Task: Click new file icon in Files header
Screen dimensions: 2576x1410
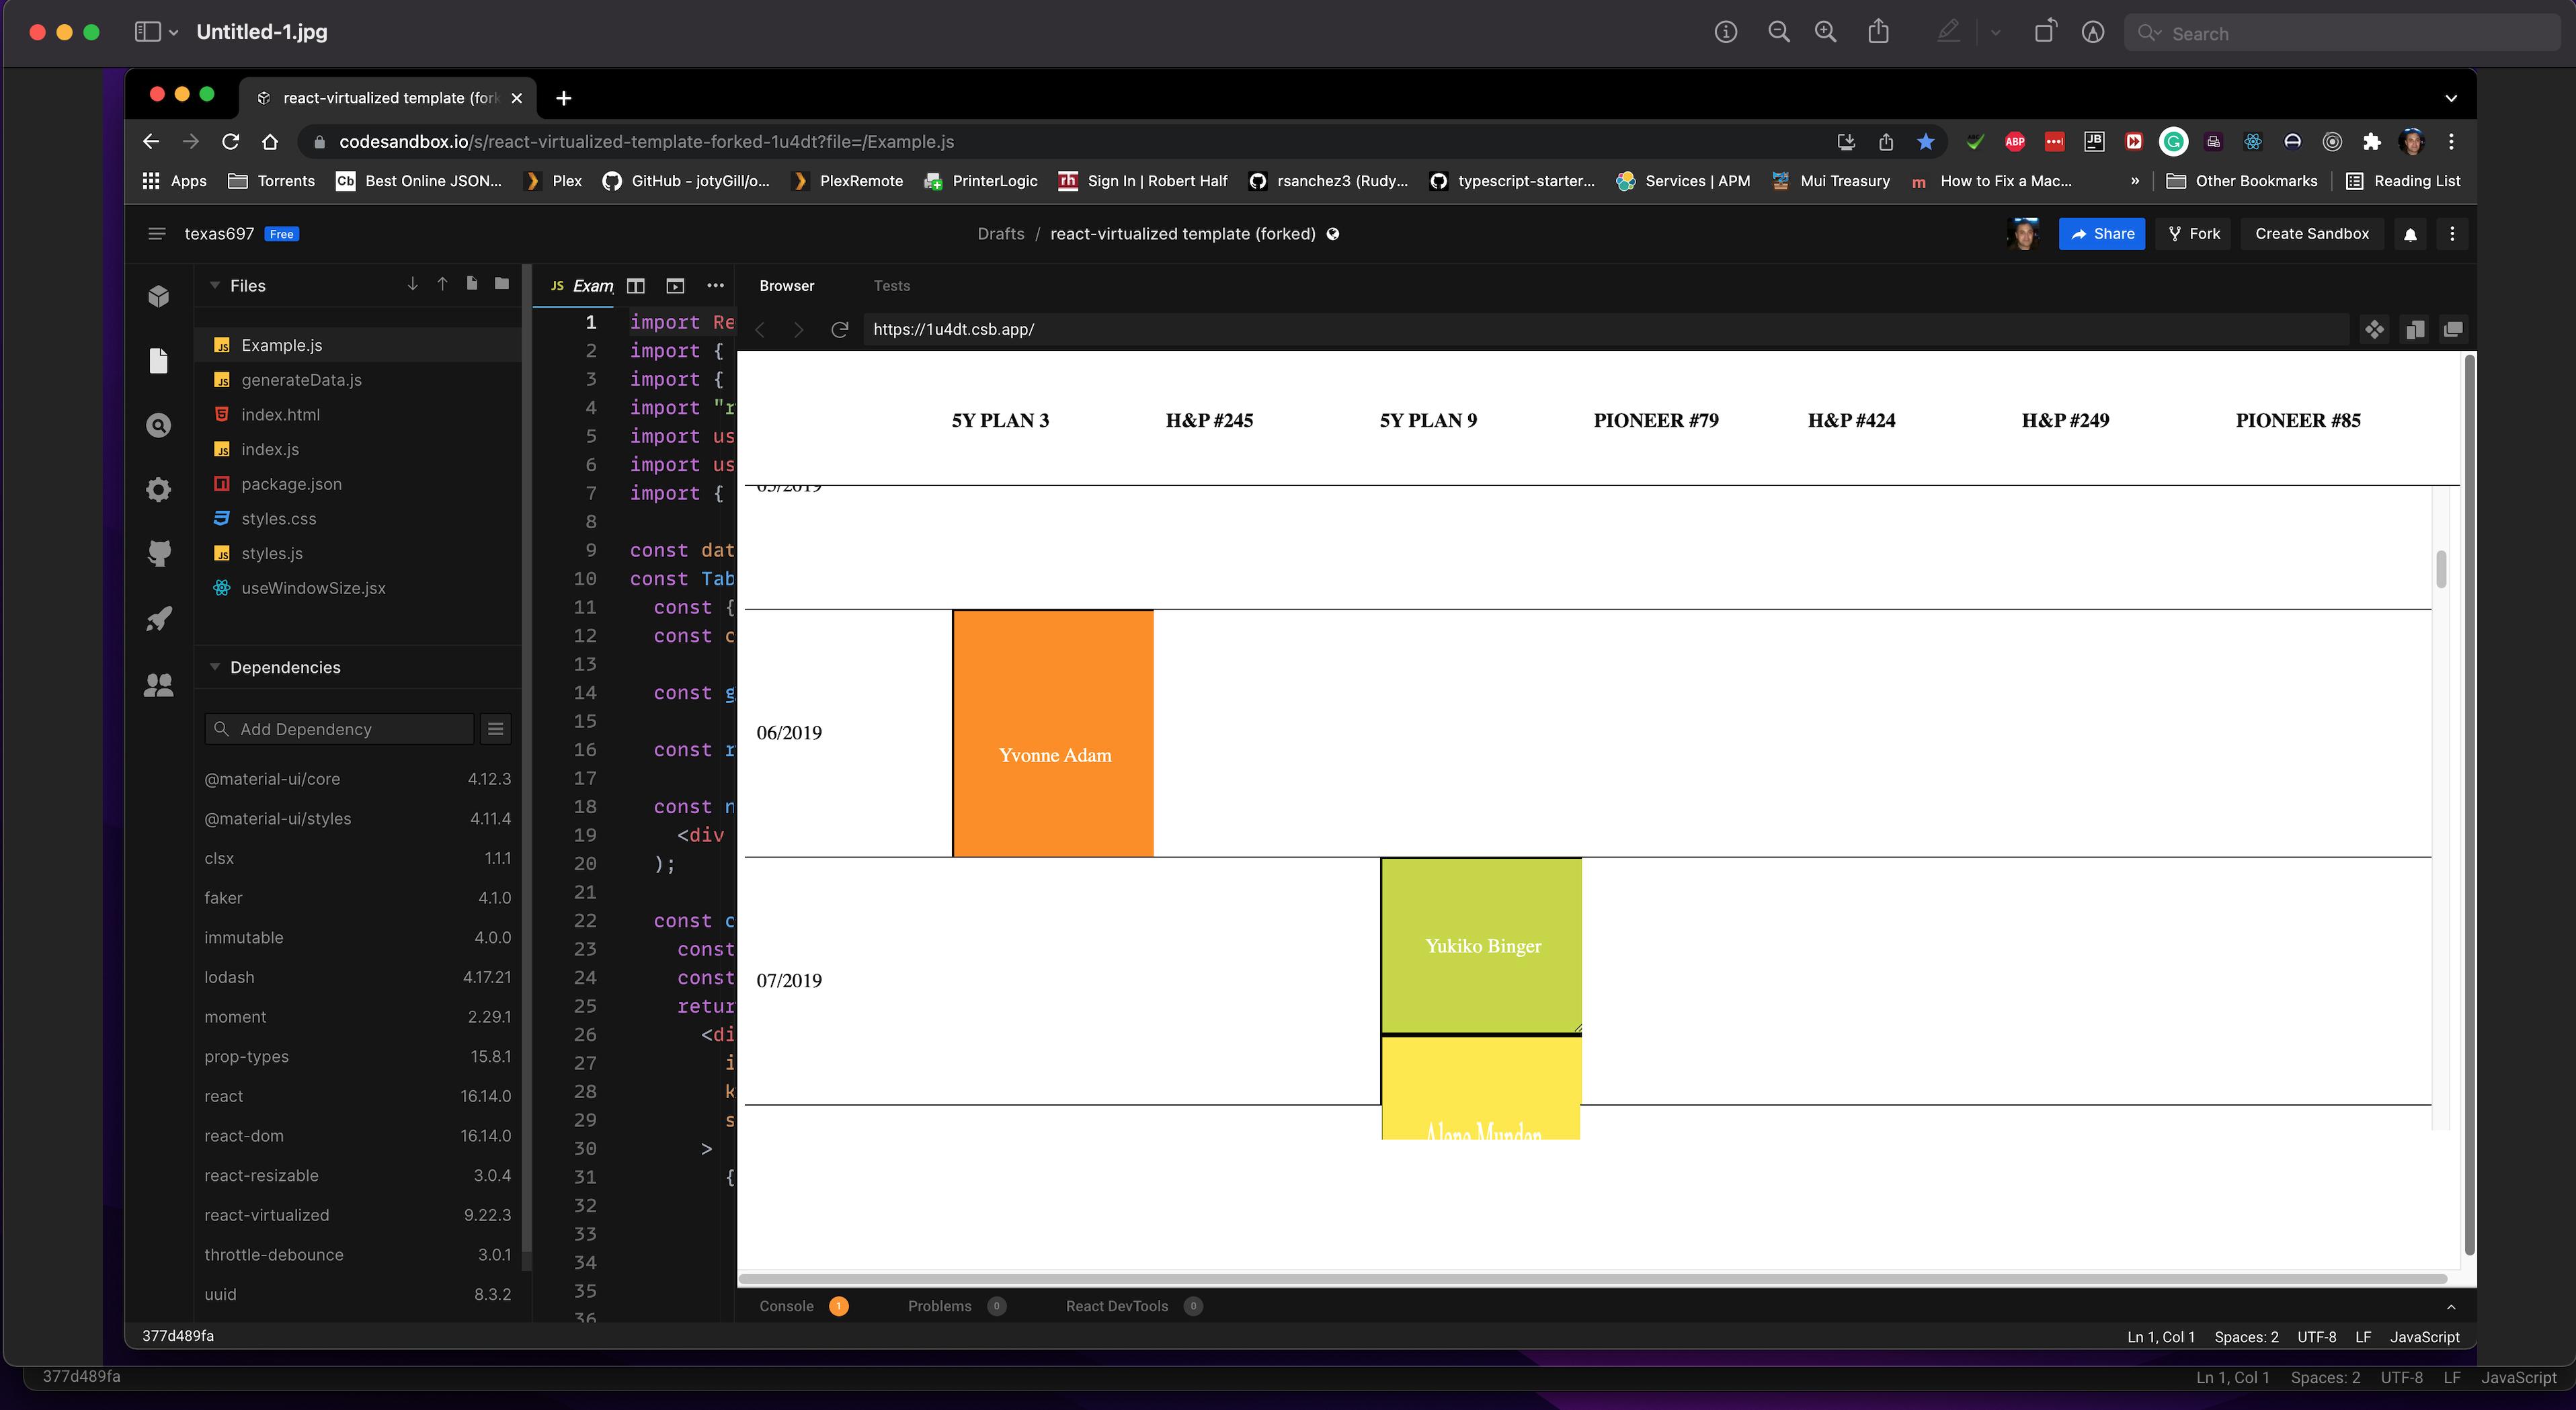Action: click(471, 284)
